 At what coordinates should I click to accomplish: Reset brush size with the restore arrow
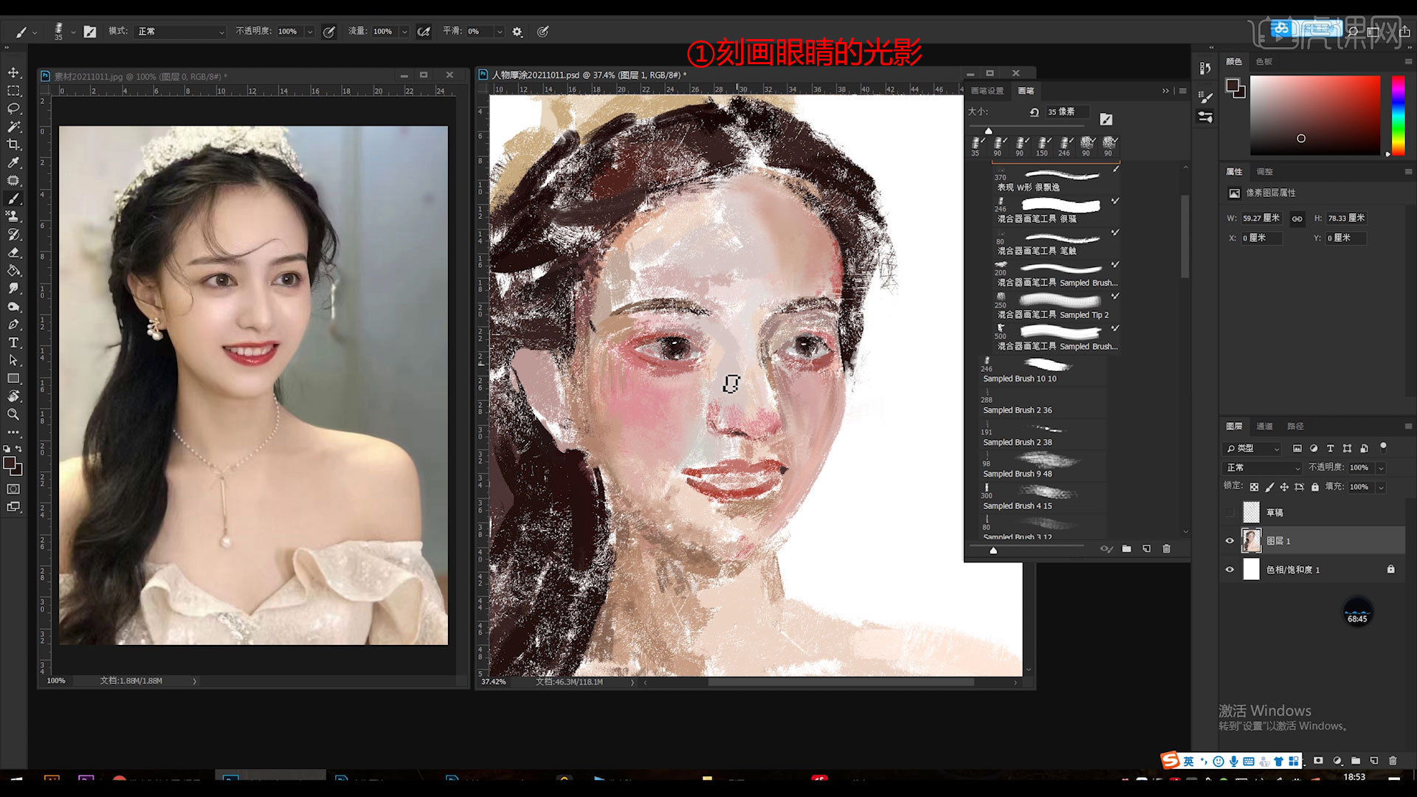1034,112
